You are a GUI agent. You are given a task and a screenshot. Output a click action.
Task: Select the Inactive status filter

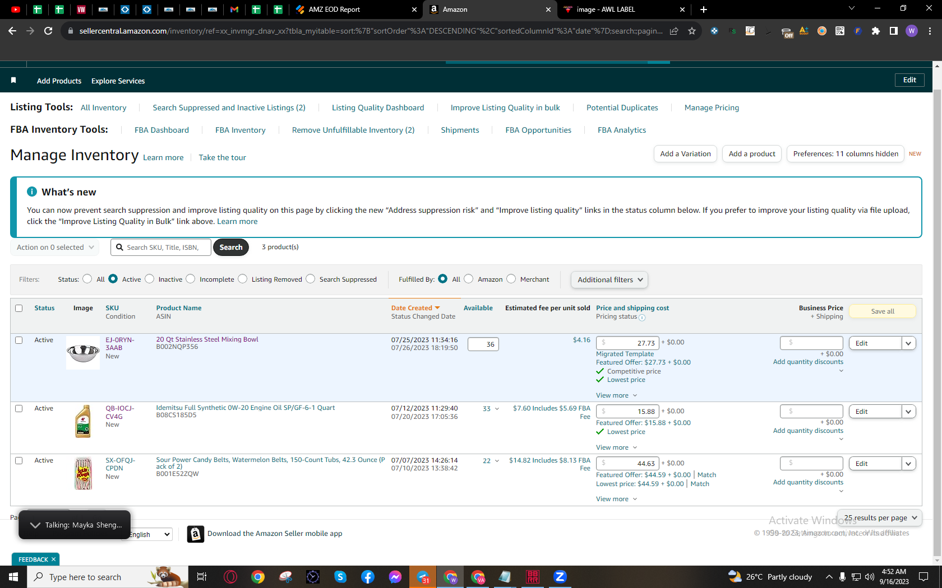(150, 279)
